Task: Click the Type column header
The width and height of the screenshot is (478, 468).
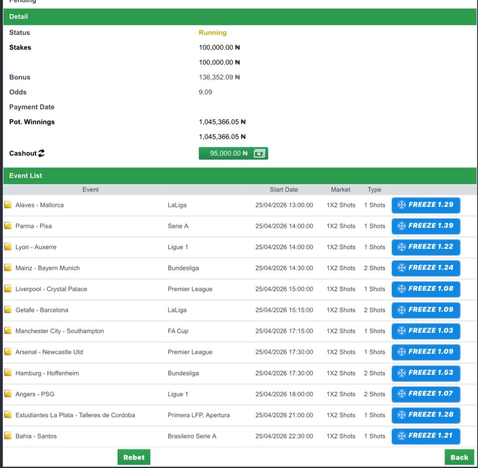Action: point(374,190)
